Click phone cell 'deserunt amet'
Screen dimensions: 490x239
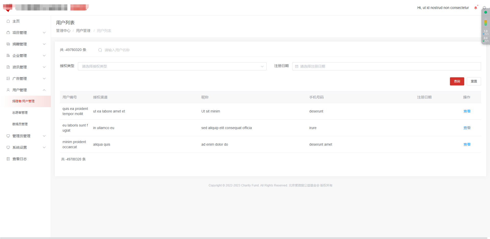[321, 144]
